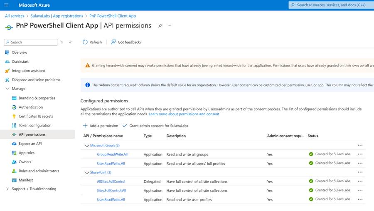Navigate to All services breadcrumb
Image resolution: width=374 pixels, height=211 pixels.
tap(15, 16)
